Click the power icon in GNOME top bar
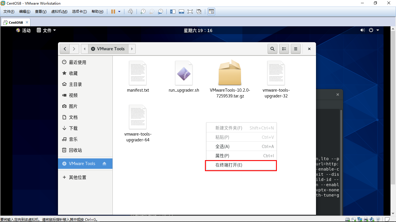The width and height of the screenshot is (396, 222). [371, 30]
